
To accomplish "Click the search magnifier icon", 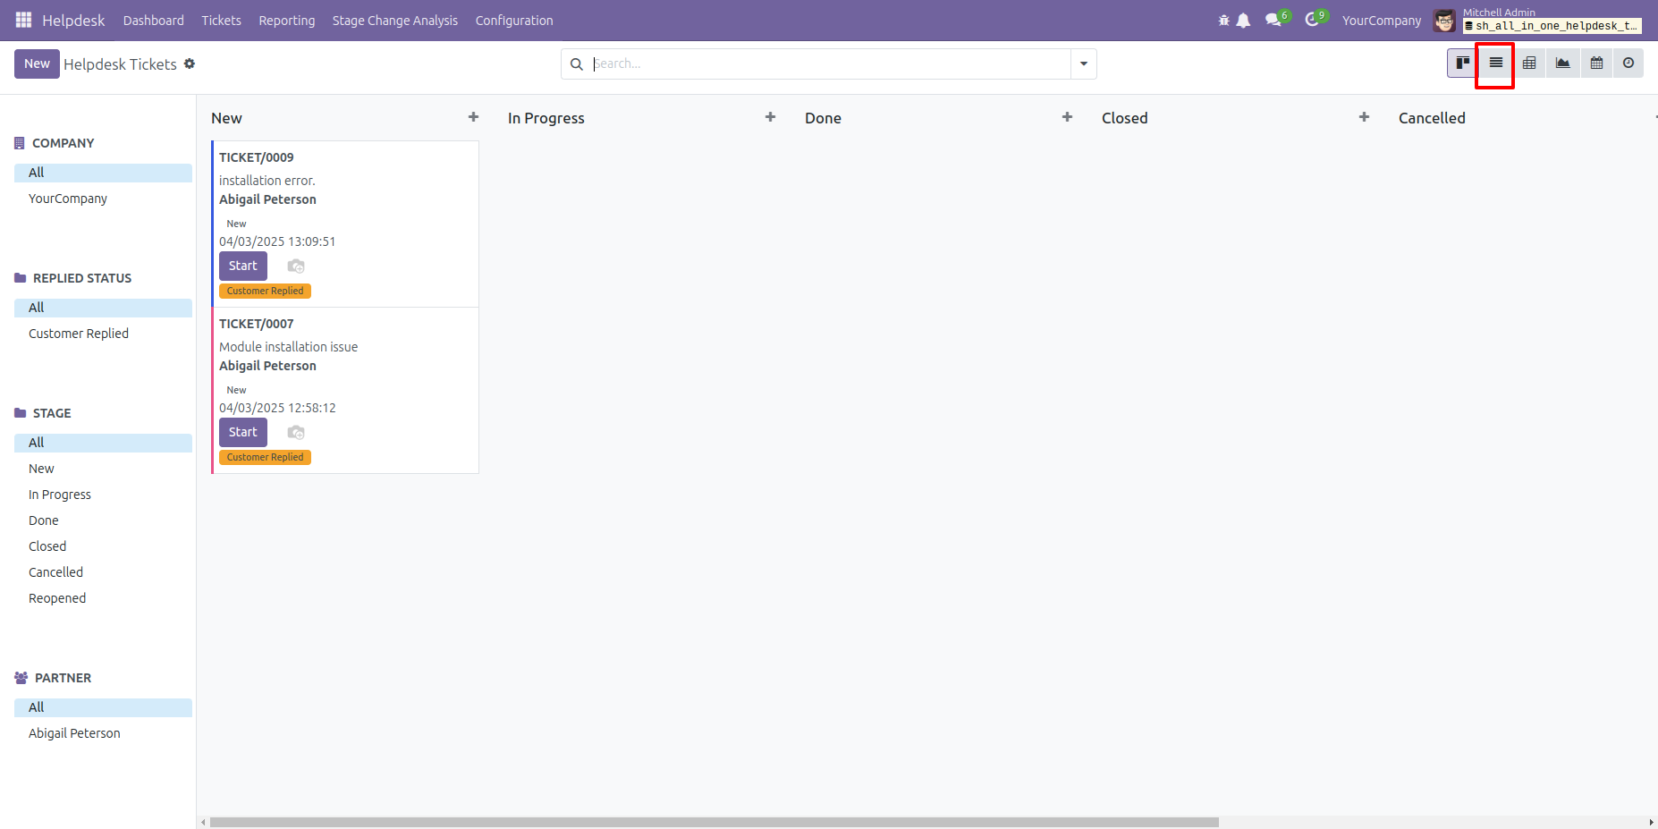I will click(577, 63).
